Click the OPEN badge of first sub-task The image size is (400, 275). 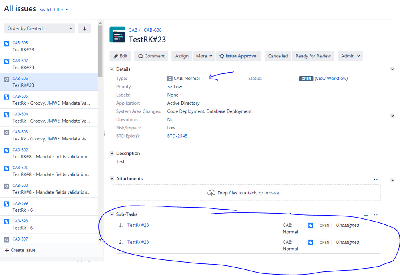pos(324,225)
